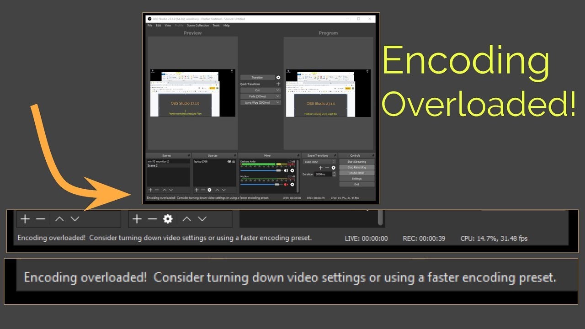The image size is (585, 329).
Task: Open the Tools menu
Action: (x=216, y=25)
